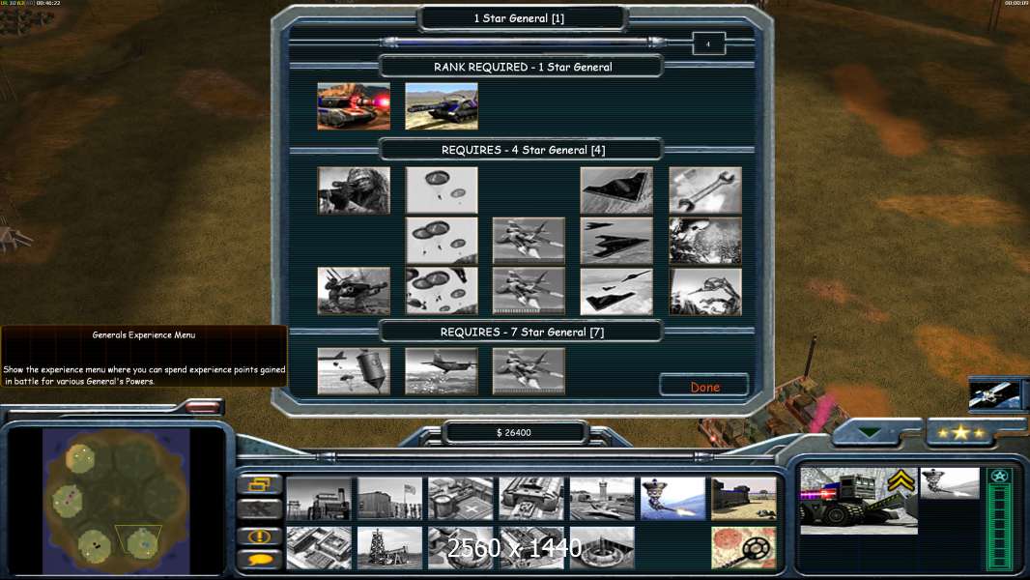Activate the satellite special power shortcut
1030x580 pixels.
tap(995, 394)
